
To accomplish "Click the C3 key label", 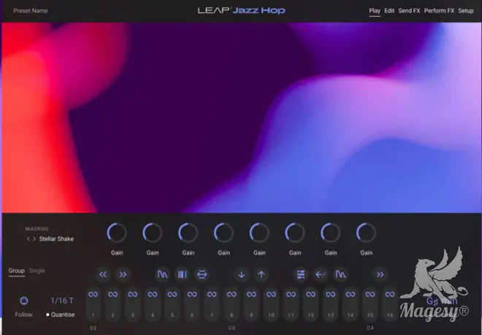I will pos(232,328).
